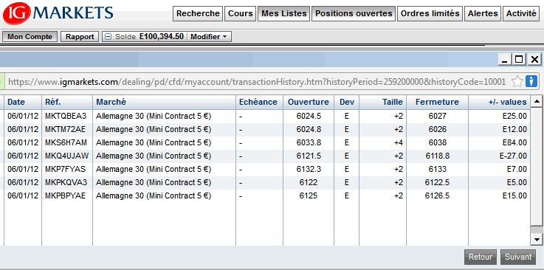This screenshot has width=544, height=270.
Task: Click the E12.00 profit value
Action: [514, 129]
